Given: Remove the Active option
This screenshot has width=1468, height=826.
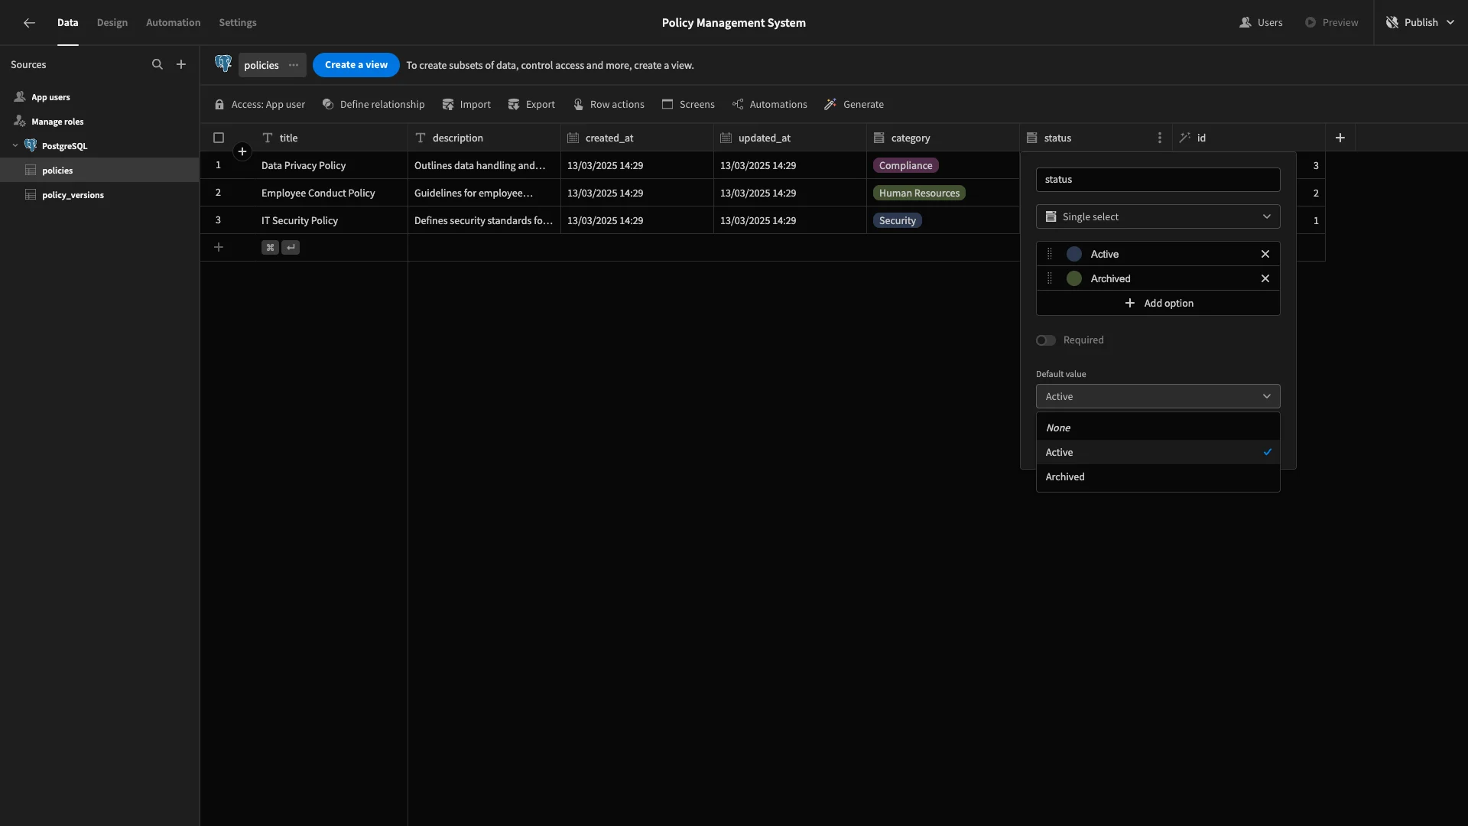Looking at the screenshot, I should (x=1265, y=254).
